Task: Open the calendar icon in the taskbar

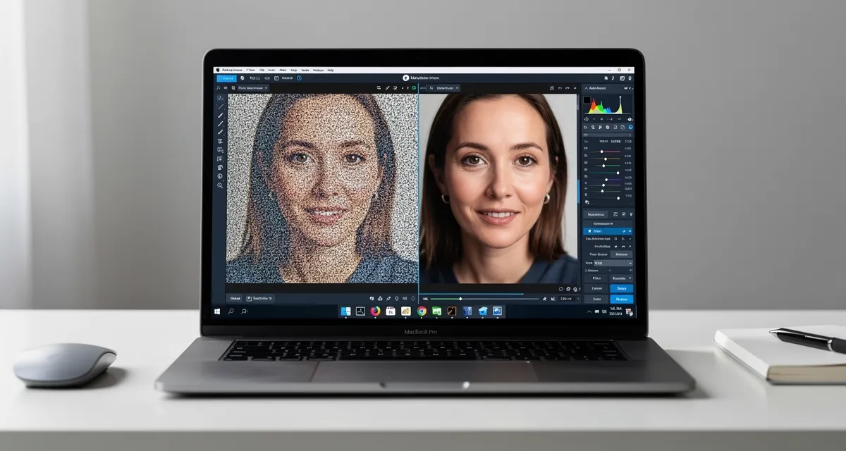Action: point(391,311)
